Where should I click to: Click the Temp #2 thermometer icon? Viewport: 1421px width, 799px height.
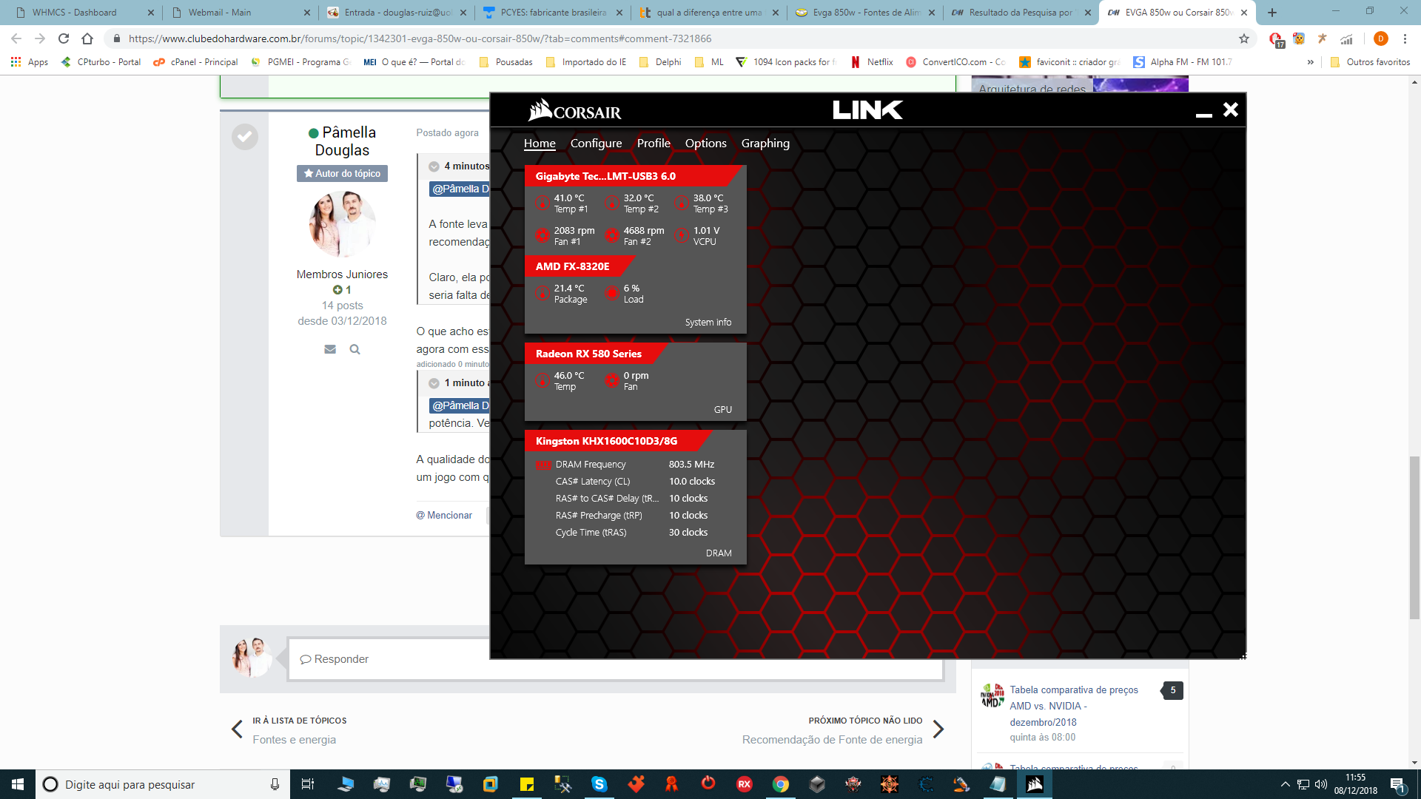pyautogui.click(x=612, y=203)
